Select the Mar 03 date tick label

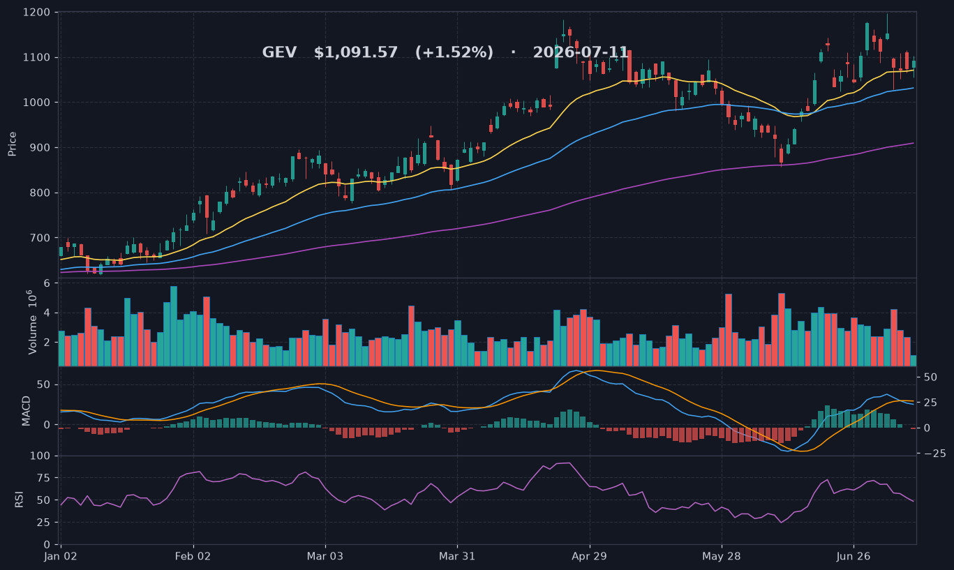pyautogui.click(x=325, y=556)
